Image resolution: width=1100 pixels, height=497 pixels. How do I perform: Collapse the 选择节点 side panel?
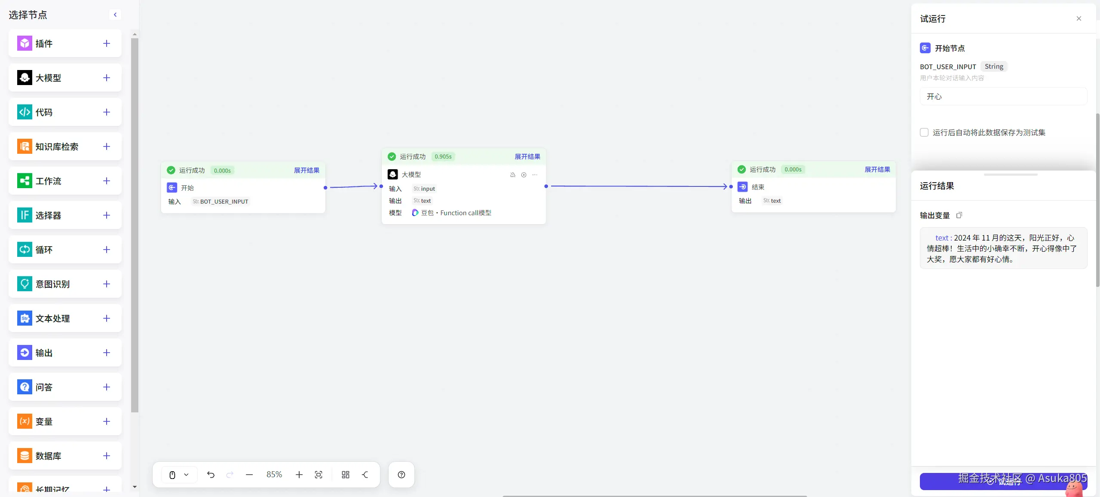point(115,15)
